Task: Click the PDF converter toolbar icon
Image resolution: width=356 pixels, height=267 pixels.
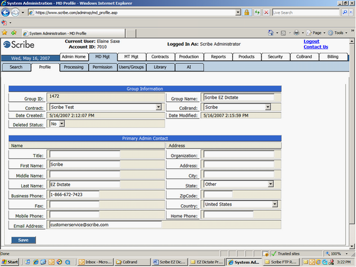Action: pyautogui.click(x=4, y=23)
